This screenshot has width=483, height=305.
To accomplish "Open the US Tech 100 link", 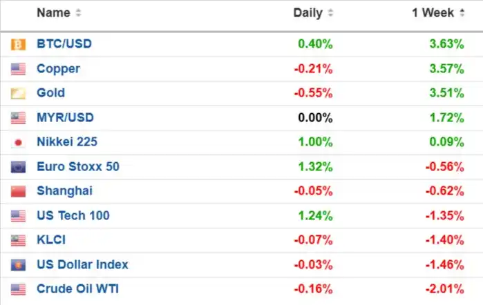I will pos(73,215).
